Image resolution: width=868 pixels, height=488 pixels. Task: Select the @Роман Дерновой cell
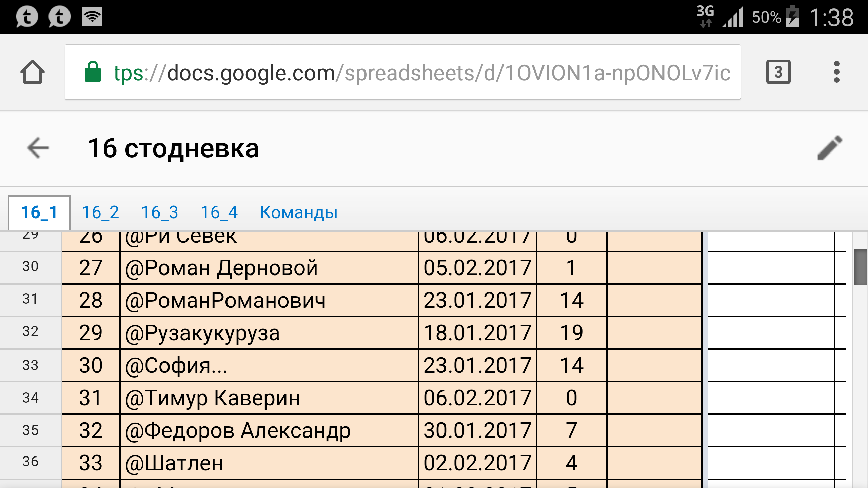click(269, 268)
